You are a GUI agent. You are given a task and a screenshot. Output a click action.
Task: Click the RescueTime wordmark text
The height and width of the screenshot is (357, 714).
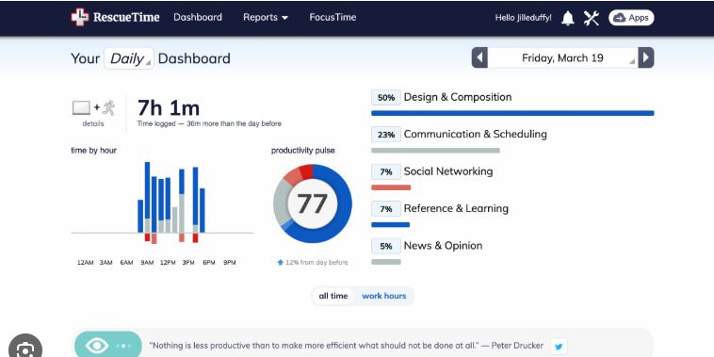[126, 17]
